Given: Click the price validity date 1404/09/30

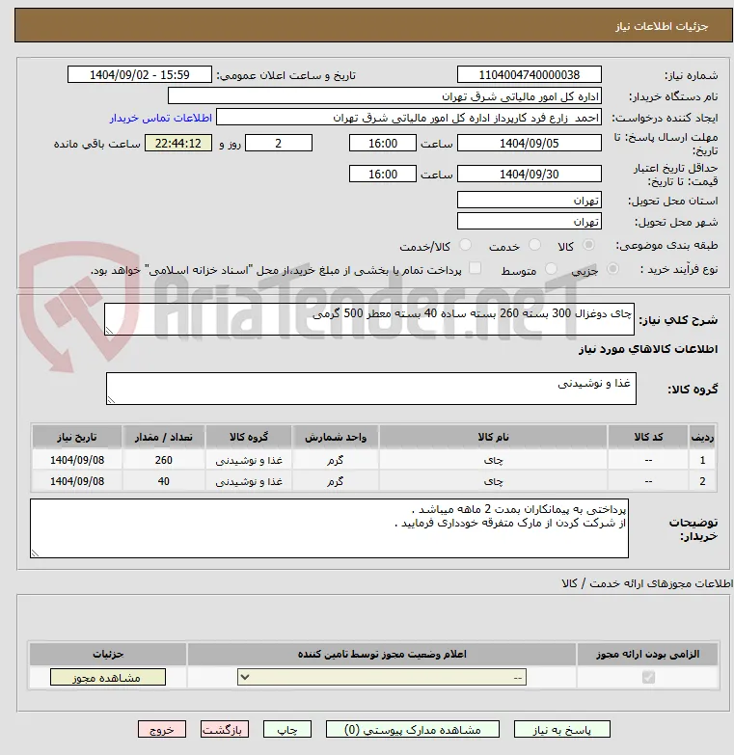Looking at the screenshot, I should point(529,174).
